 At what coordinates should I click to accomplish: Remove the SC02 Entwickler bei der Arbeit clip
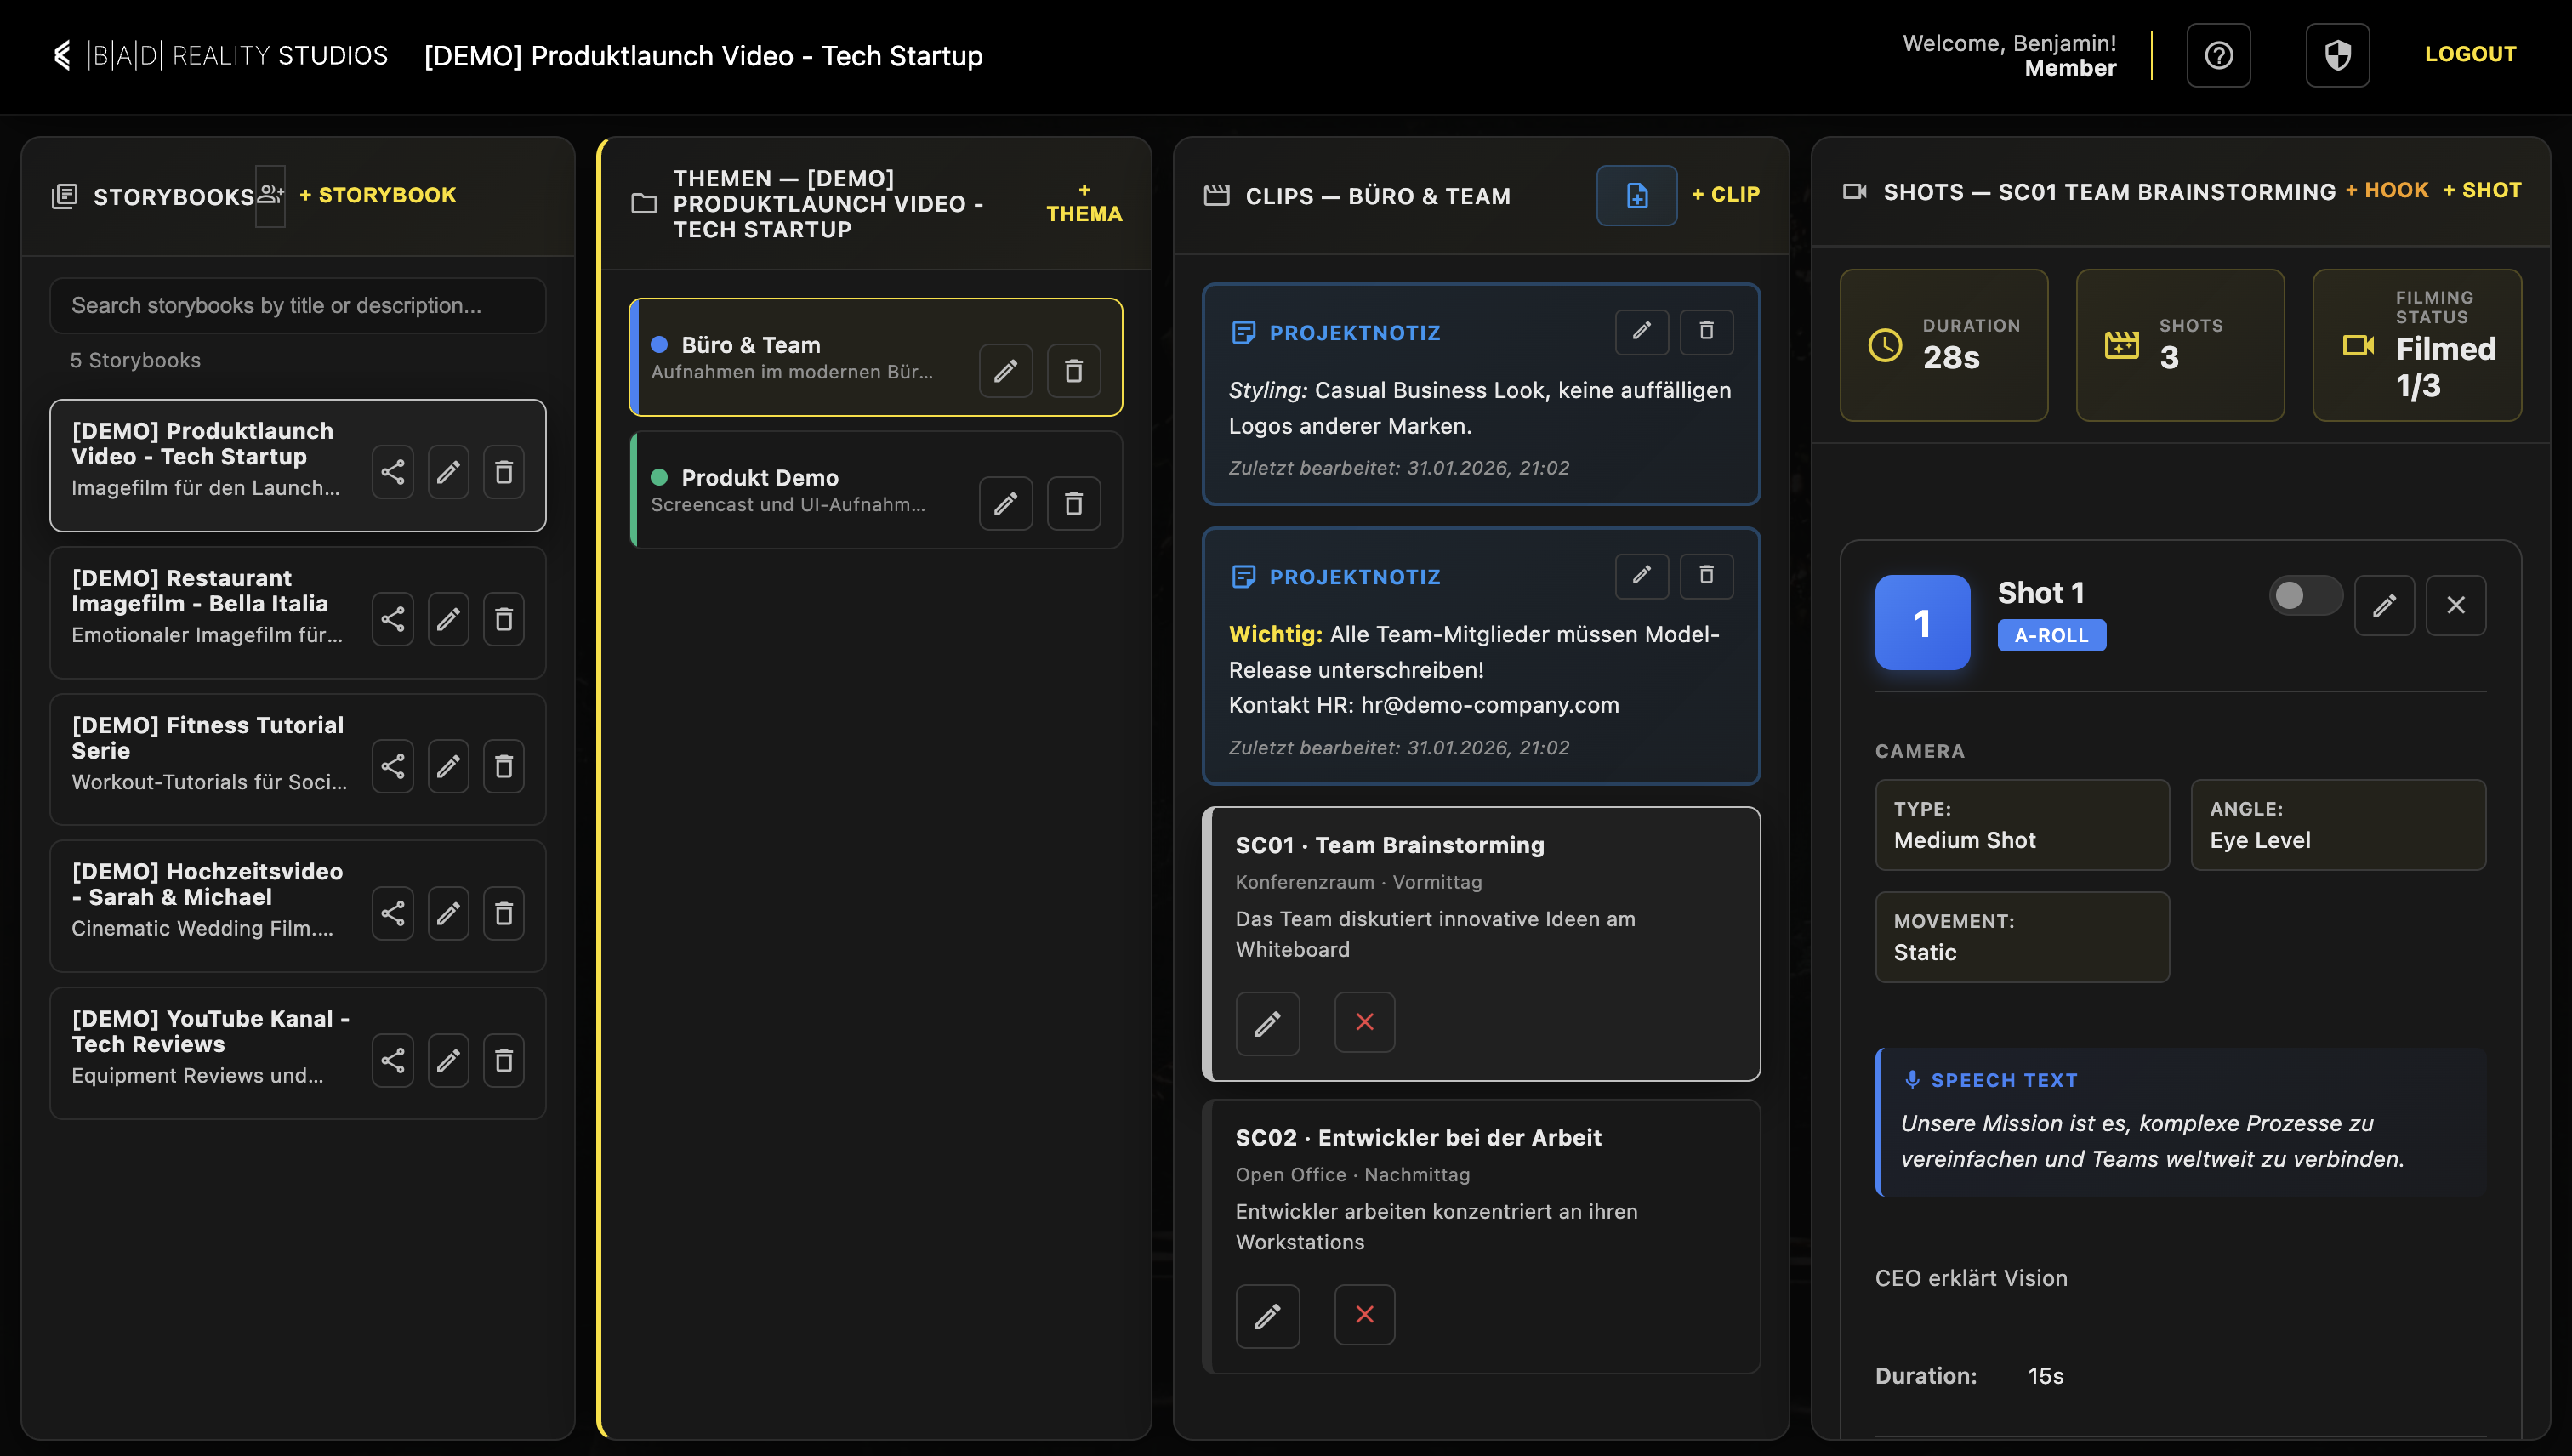(1364, 1314)
